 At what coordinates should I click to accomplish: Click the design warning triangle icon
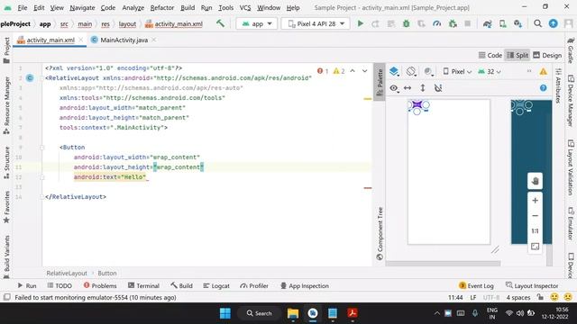(543, 72)
